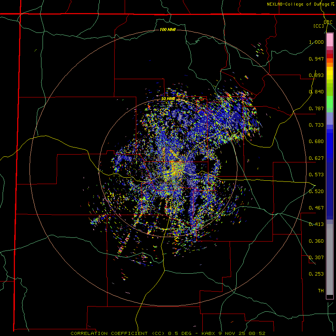Click the 0.787 legend value
Image resolution: width=336 pixels, height=336 pixels.
click(316, 108)
